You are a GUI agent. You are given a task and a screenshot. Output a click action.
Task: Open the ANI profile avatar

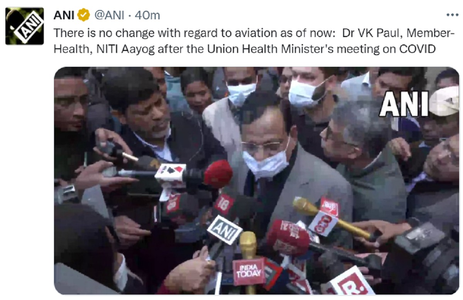click(24, 26)
